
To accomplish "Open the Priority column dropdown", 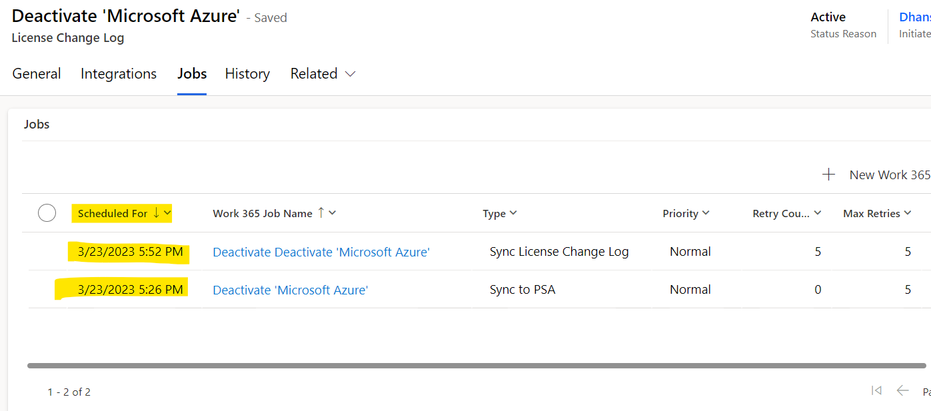I will point(706,213).
